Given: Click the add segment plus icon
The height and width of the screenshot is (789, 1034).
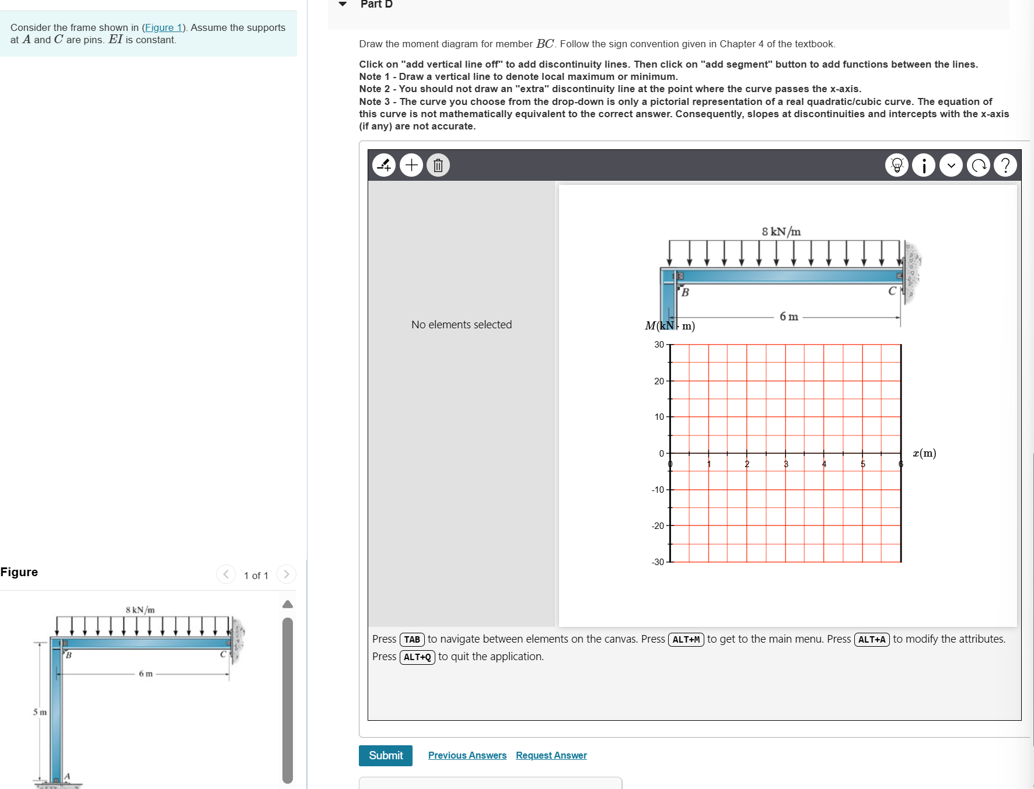Looking at the screenshot, I should click(x=411, y=165).
